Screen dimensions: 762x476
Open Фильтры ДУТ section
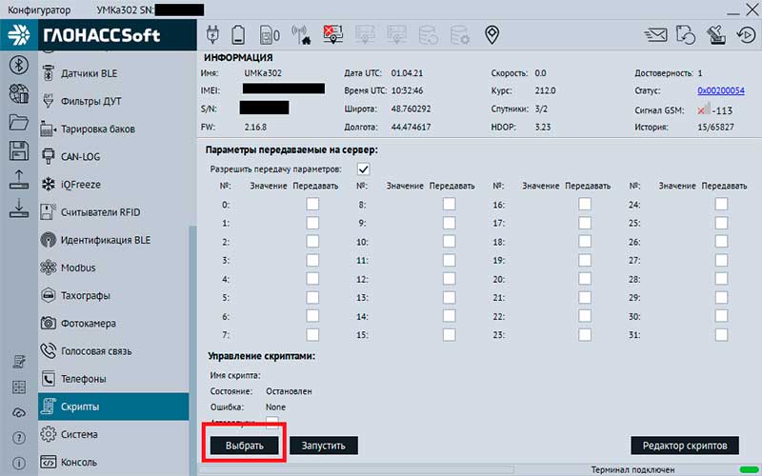[113, 101]
